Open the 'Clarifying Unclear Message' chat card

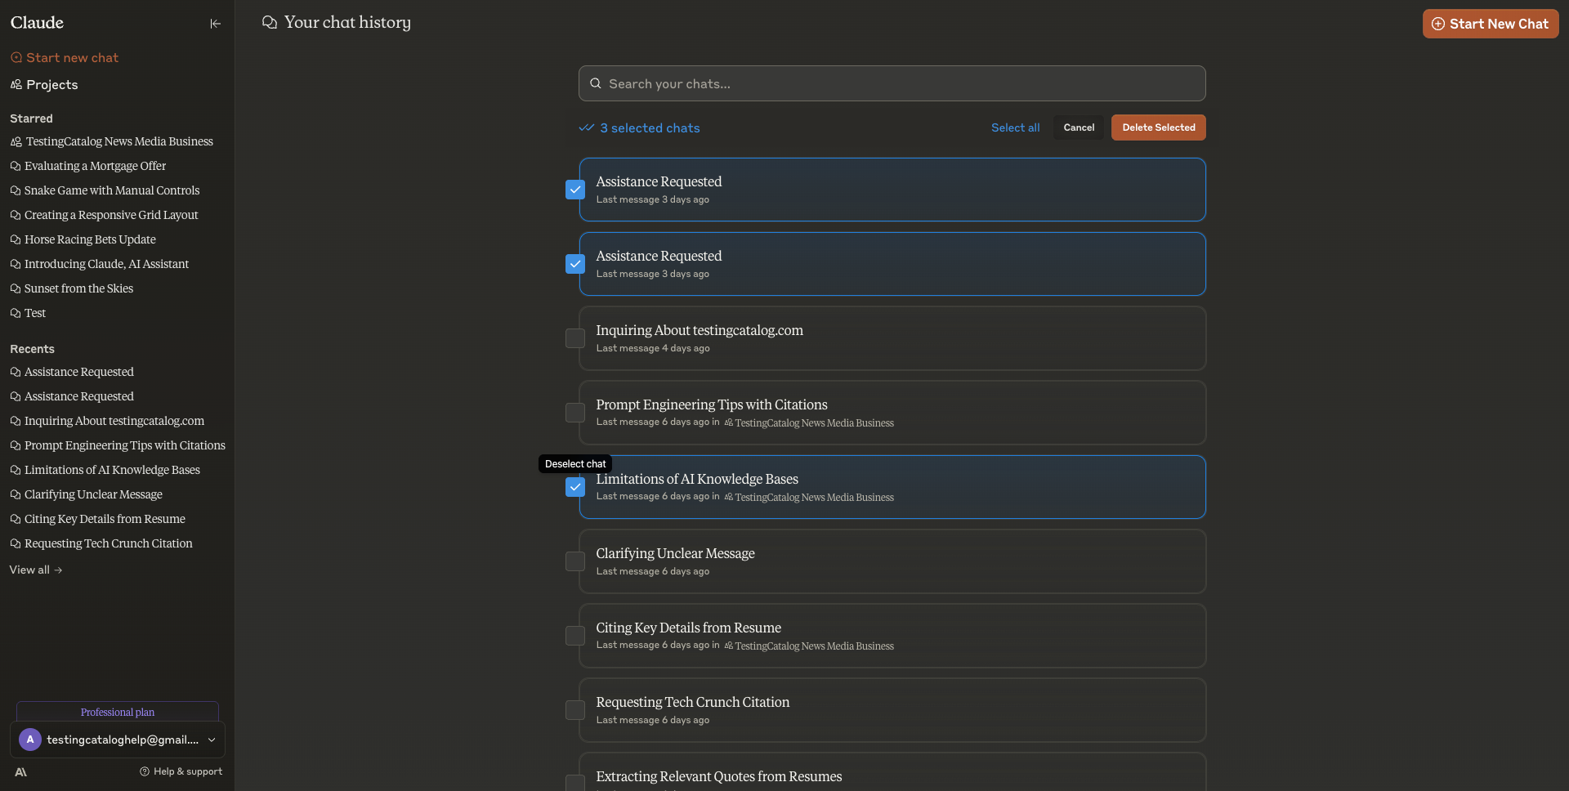pos(892,561)
